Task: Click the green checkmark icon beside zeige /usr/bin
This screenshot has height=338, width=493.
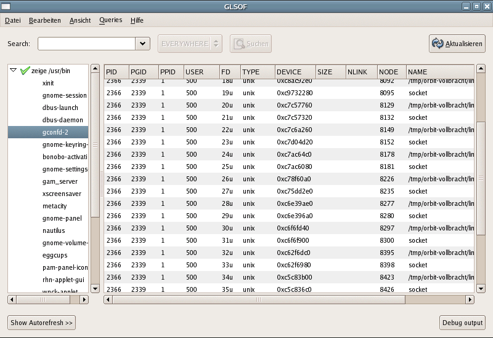Action: click(25, 71)
